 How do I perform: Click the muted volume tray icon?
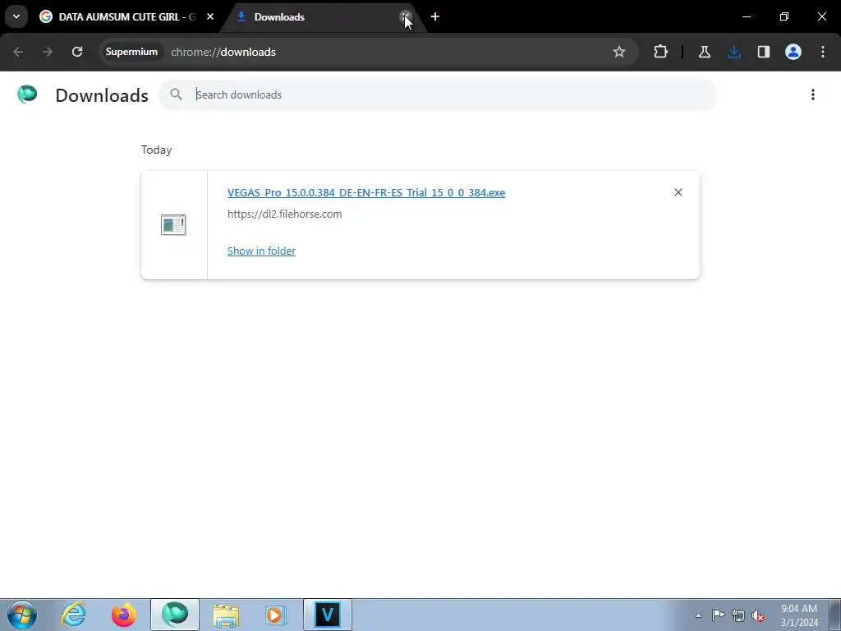[758, 615]
